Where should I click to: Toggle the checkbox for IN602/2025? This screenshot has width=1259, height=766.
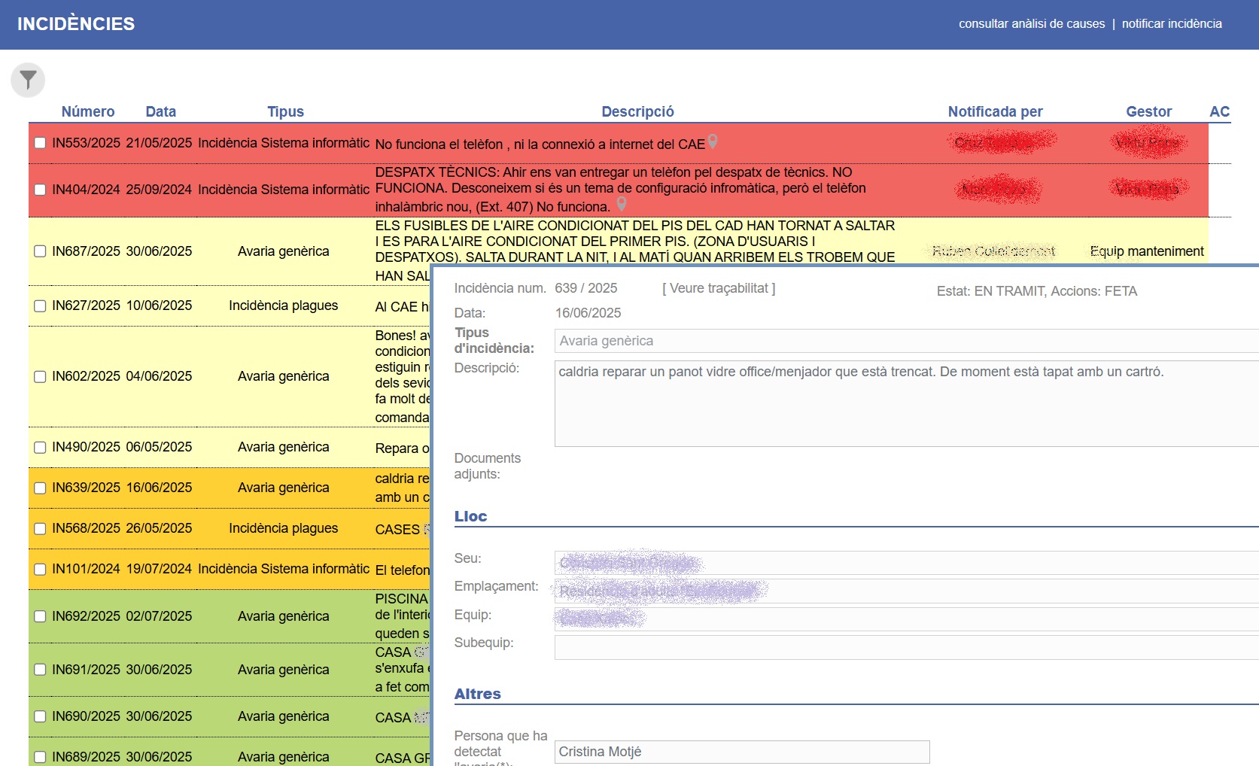click(40, 376)
